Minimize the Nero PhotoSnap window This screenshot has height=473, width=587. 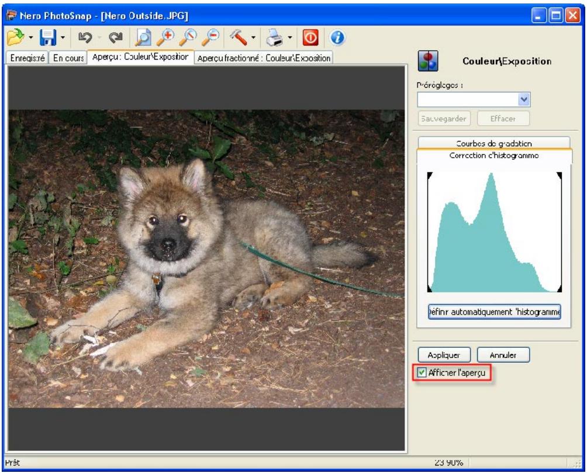coord(538,15)
